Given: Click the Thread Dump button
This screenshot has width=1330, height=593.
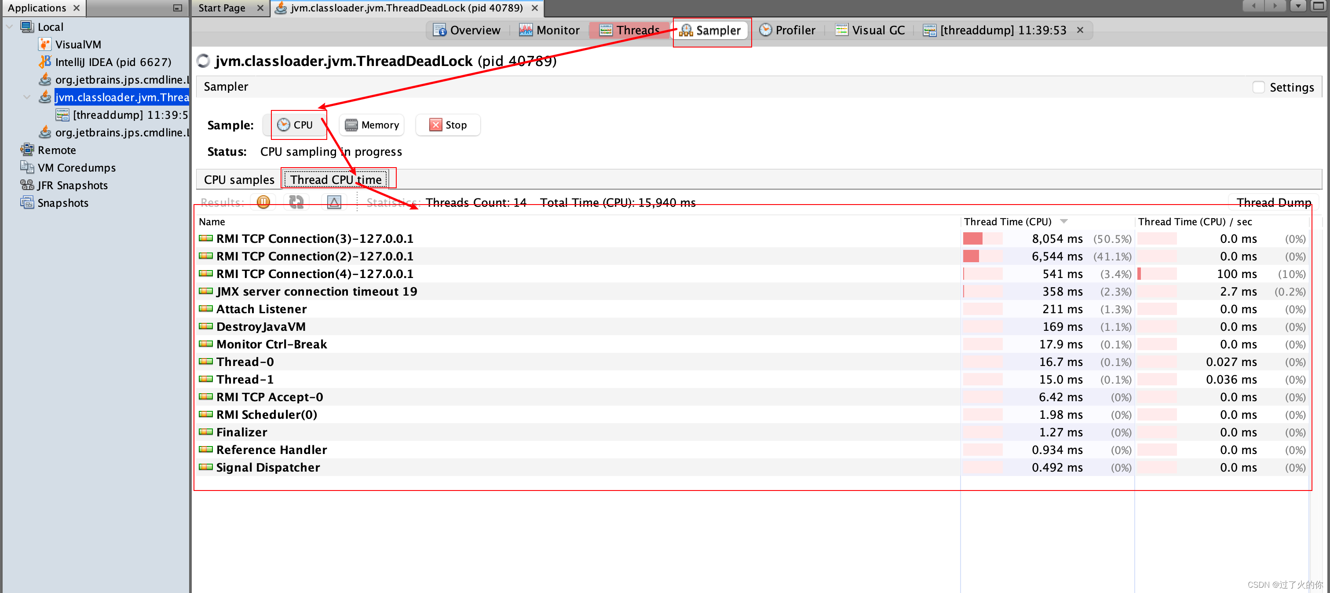Looking at the screenshot, I should click(1273, 202).
